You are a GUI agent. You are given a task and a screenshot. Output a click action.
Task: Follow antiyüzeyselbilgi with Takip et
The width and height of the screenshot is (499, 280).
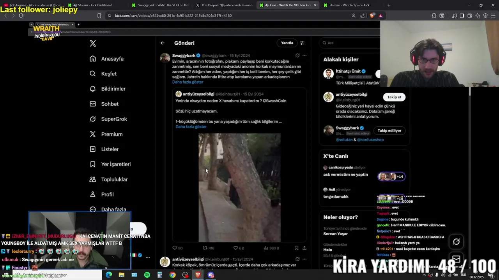click(394, 97)
